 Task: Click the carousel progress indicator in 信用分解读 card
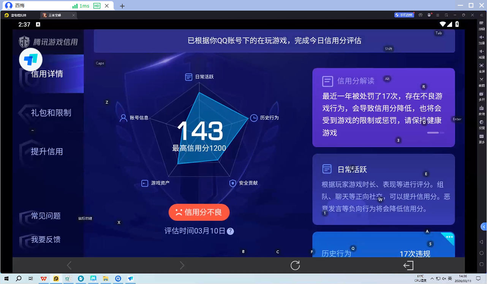[435, 133]
